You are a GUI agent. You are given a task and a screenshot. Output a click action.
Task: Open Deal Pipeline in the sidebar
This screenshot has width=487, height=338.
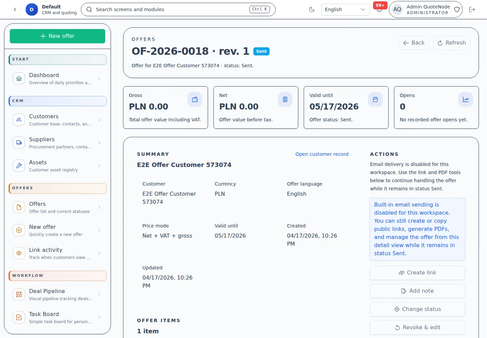click(57, 294)
